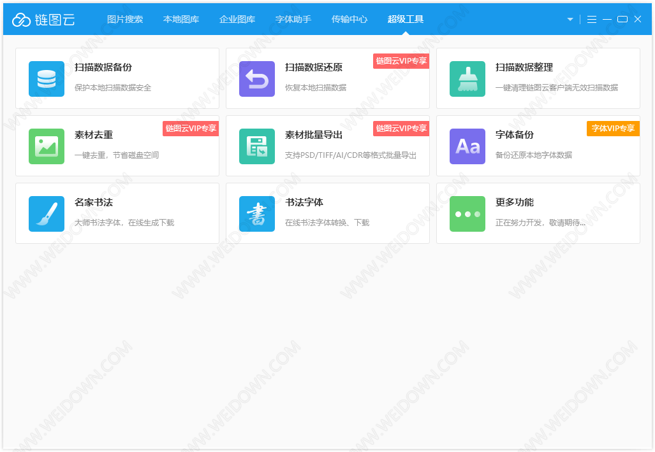Click the orange 字体VIP专享 badge
Image resolution: width=655 pixels, height=452 pixels.
[614, 129]
